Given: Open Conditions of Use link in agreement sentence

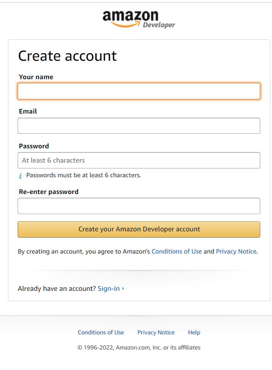Looking at the screenshot, I should click(x=176, y=251).
